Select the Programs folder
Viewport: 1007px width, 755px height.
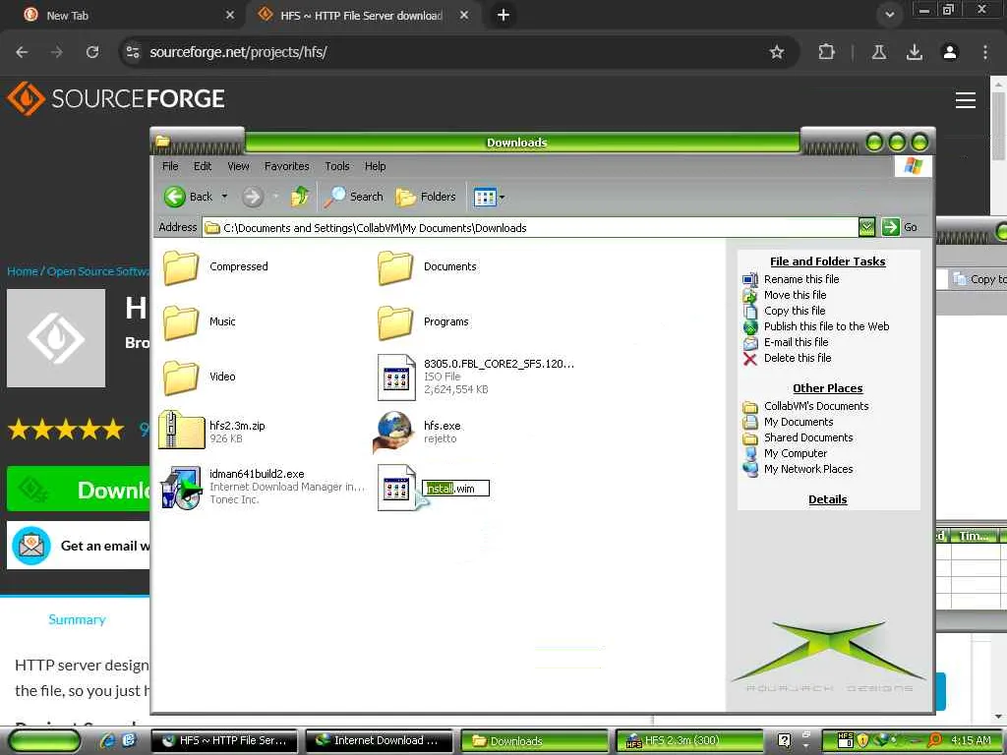[x=423, y=321]
